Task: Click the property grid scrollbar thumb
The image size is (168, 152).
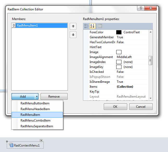Action: [150, 60]
